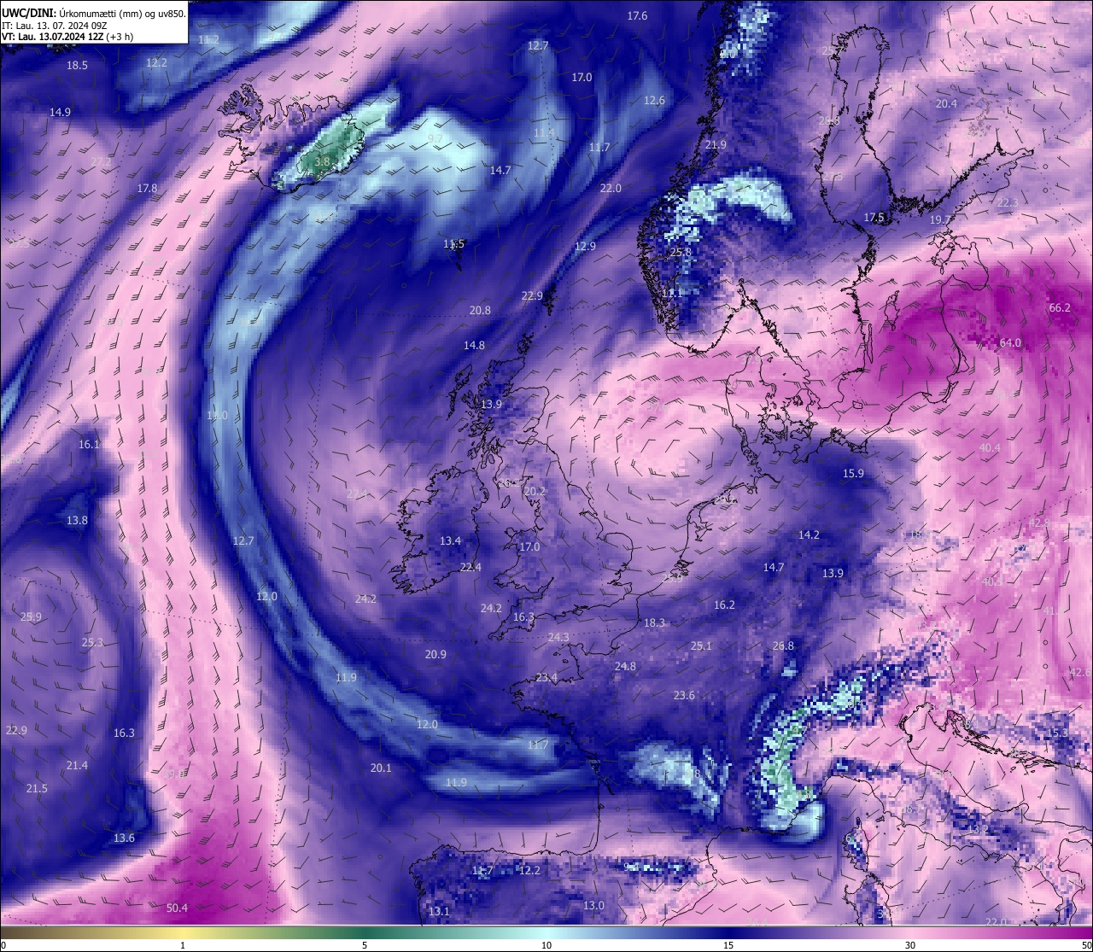Click the 17.6 value label
Screen dimensions: 1093x952
pos(637,15)
